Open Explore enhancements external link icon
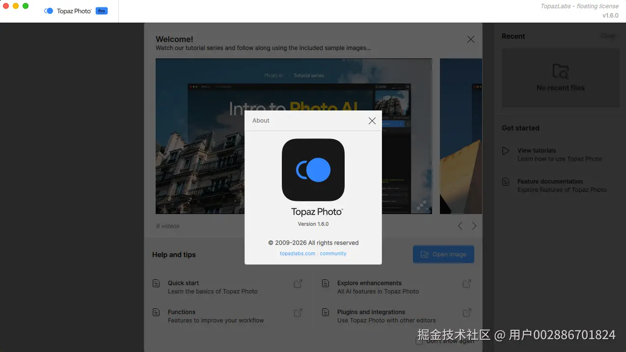 point(467,284)
